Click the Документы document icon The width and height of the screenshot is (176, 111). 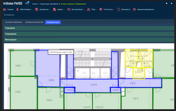pos(119,9)
